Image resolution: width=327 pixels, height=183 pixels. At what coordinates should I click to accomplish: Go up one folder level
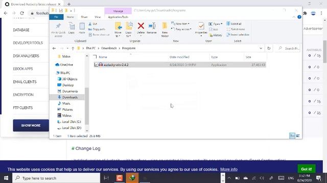point(73,48)
